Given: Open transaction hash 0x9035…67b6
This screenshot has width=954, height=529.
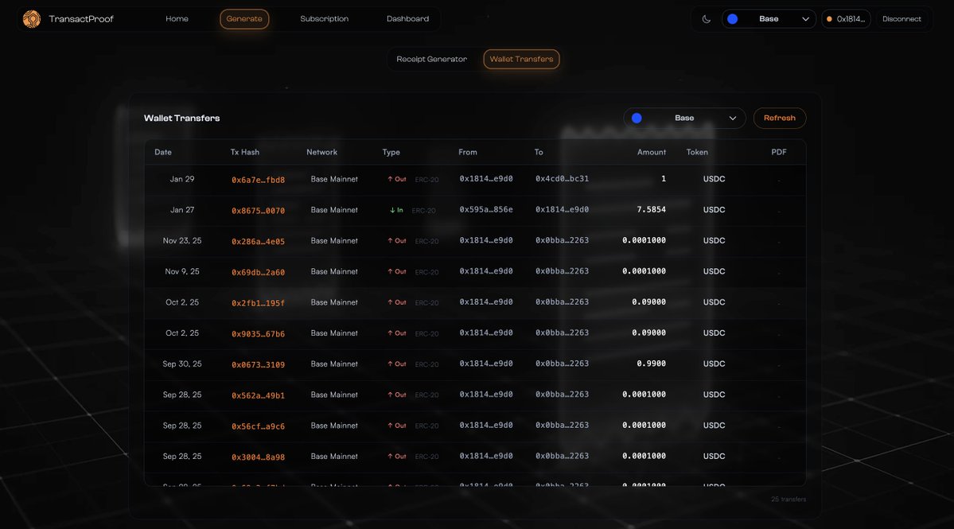Looking at the screenshot, I should pos(258,334).
